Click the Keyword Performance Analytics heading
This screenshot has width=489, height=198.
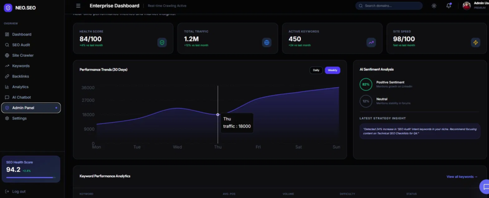(x=105, y=176)
